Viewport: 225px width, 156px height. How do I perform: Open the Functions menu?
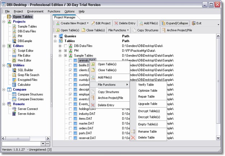pyautogui.click(x=54, y=12)
